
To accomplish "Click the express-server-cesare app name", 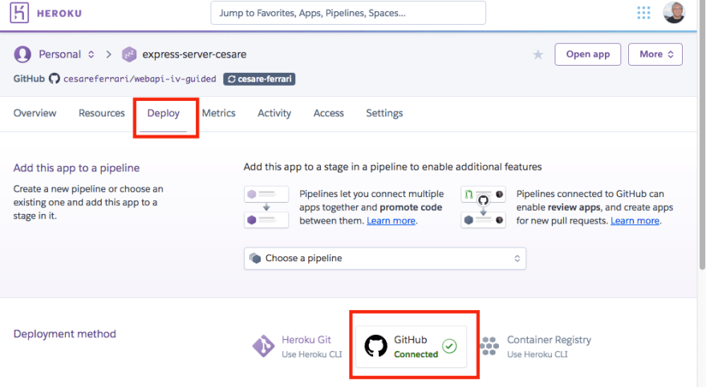I will tap(194, 54).
